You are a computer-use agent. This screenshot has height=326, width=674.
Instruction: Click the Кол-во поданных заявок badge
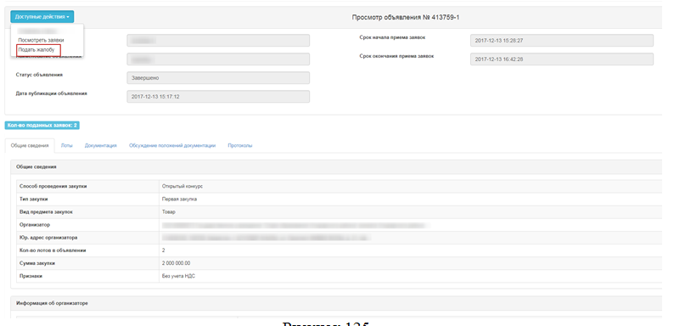coord(42,126)
